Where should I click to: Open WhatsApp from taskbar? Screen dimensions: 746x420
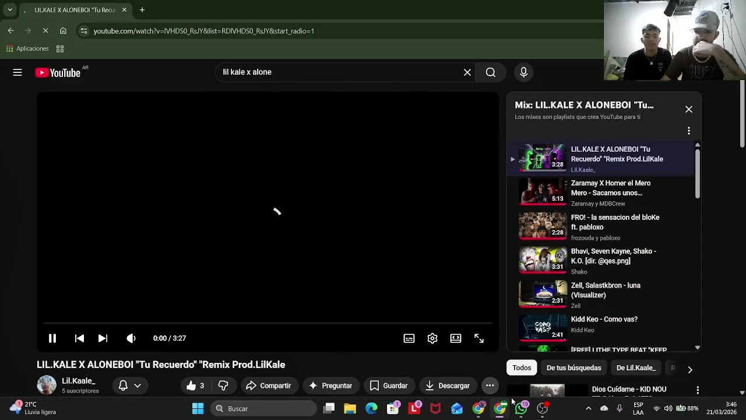[522, 408]
